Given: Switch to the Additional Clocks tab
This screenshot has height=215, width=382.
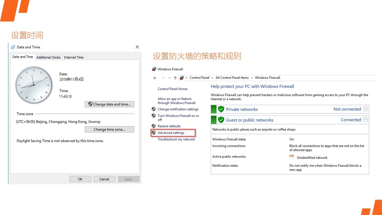Looking at the screenshot, I should 48,57.
